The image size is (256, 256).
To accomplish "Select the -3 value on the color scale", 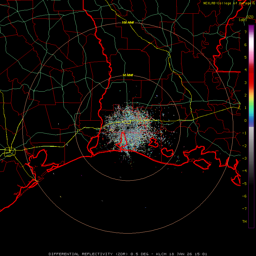I will 244,158.
